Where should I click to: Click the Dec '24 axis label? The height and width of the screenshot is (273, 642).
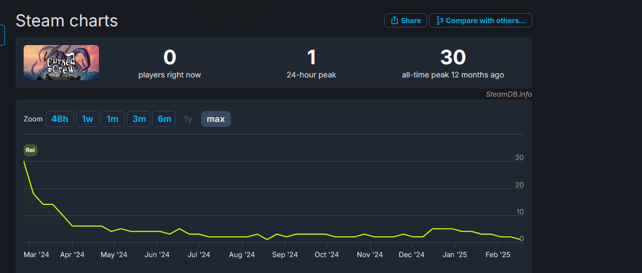tap(412, 254)
